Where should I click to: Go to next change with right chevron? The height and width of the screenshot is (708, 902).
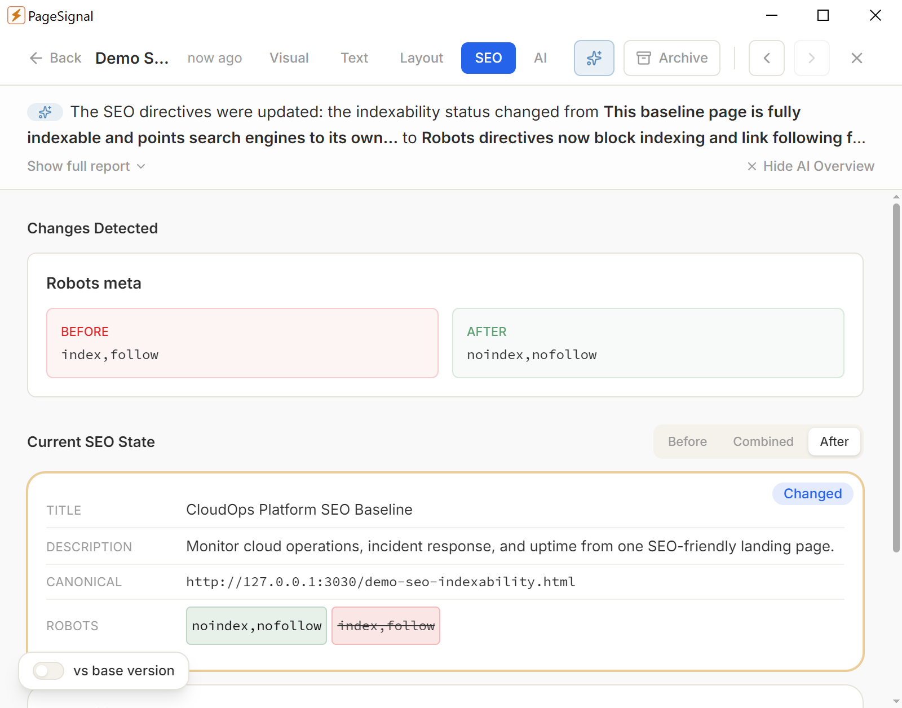(811, 58)
